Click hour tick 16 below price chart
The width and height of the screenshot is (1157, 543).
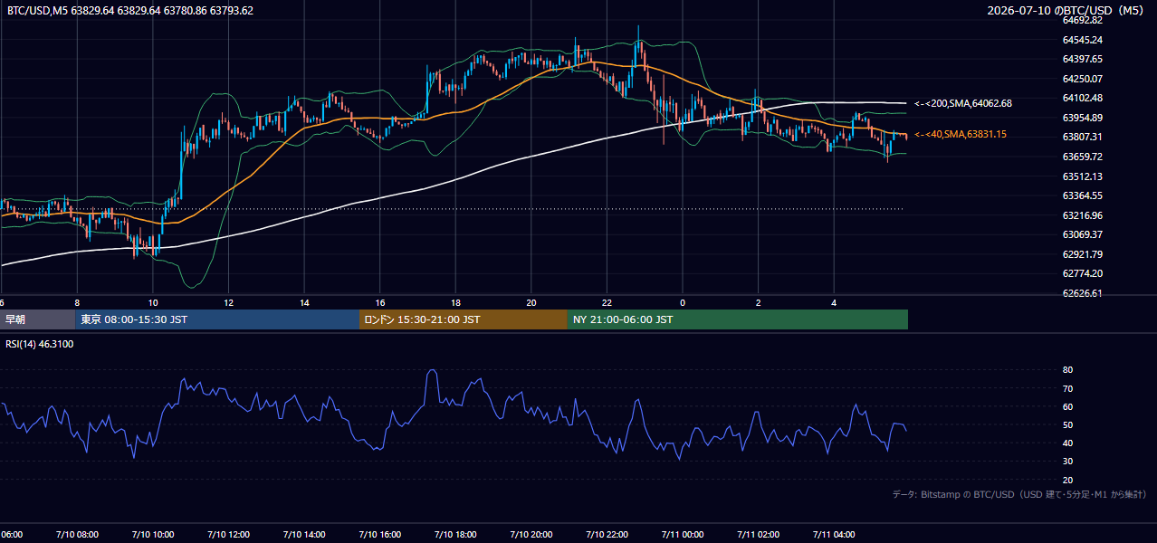pos(379,303)
